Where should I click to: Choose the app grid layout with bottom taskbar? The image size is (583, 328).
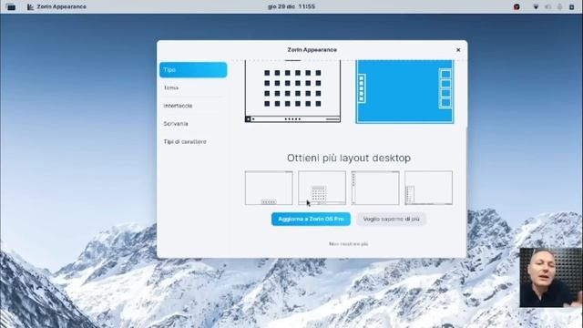click(292, 91)
